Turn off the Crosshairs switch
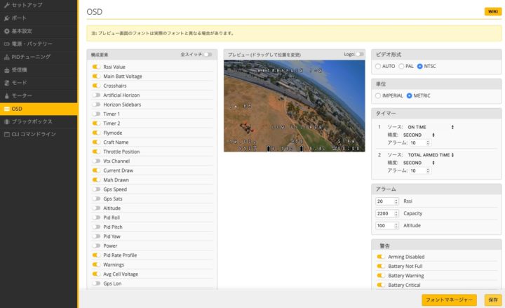The height and width of the screenshot is (308, 505). tap(95, 86)
